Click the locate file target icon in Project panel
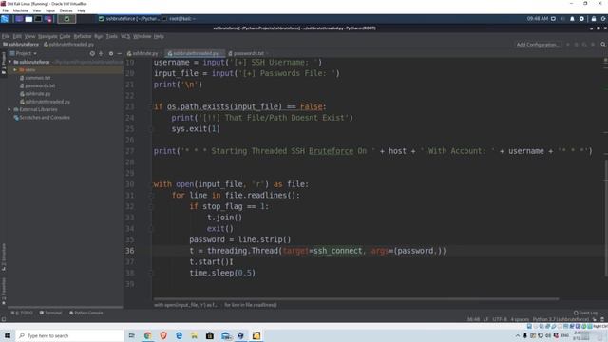 pyautogui.click(x=92, y=53)
